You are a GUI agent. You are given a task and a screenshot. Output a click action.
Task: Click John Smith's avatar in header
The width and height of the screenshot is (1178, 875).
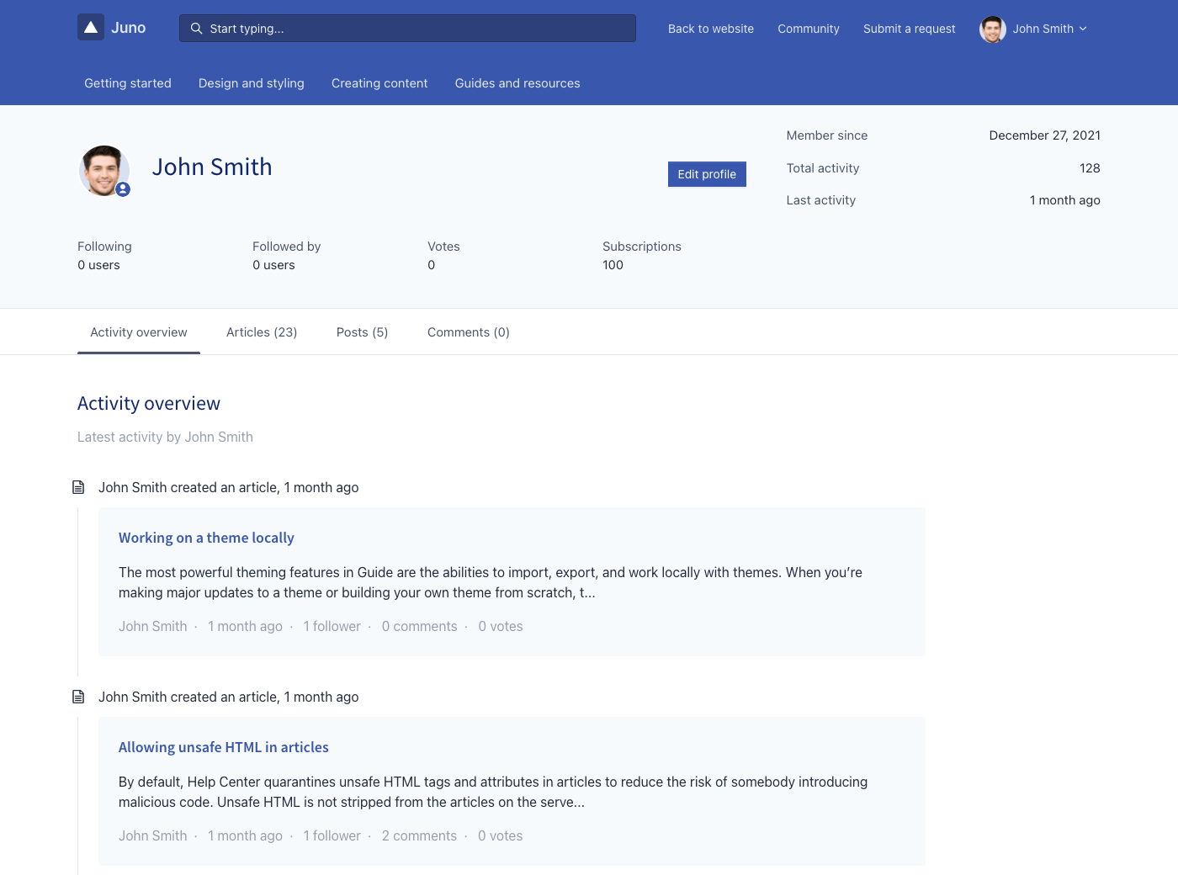(x=992, y=29)
